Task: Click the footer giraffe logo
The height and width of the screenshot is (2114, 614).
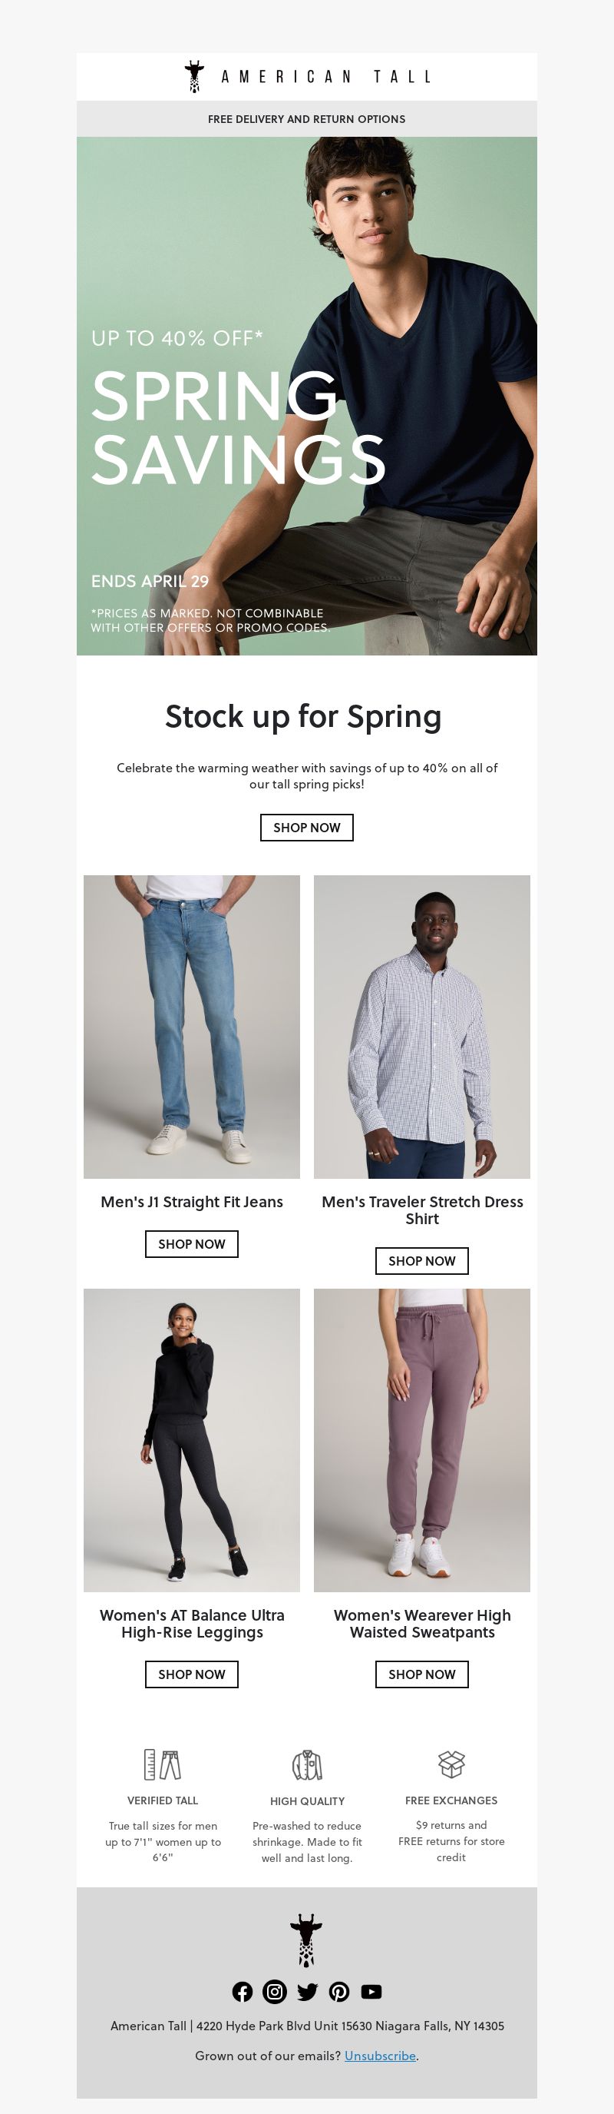Action: coord(306,1941)
